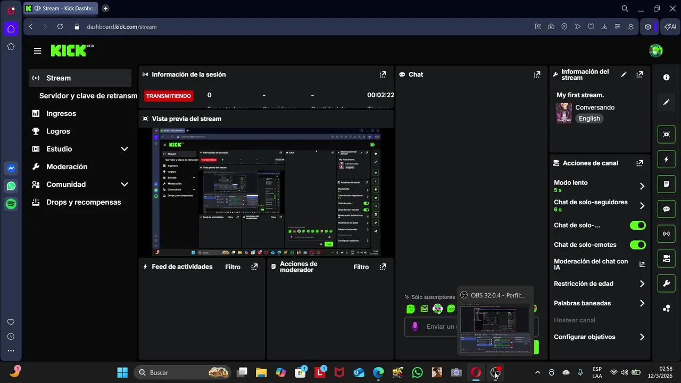Open the profile avatar menu on Kick
Screen dimensions: 681x383
[655, 51]
